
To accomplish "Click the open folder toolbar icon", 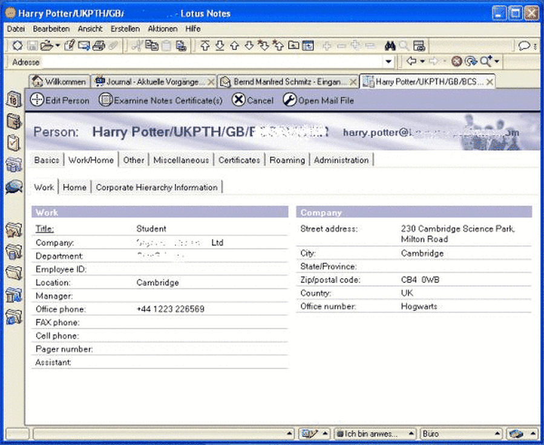I will 47,45.
